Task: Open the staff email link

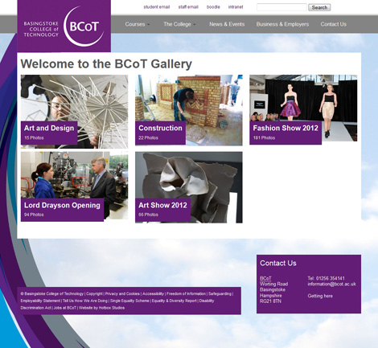Action: pos(188,7)
